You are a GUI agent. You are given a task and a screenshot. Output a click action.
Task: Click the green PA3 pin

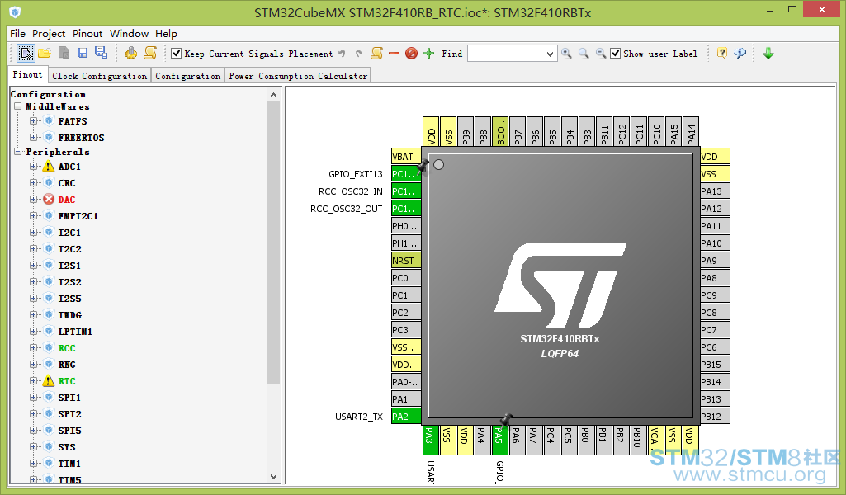pyautogui.click(x=429, y=441)
